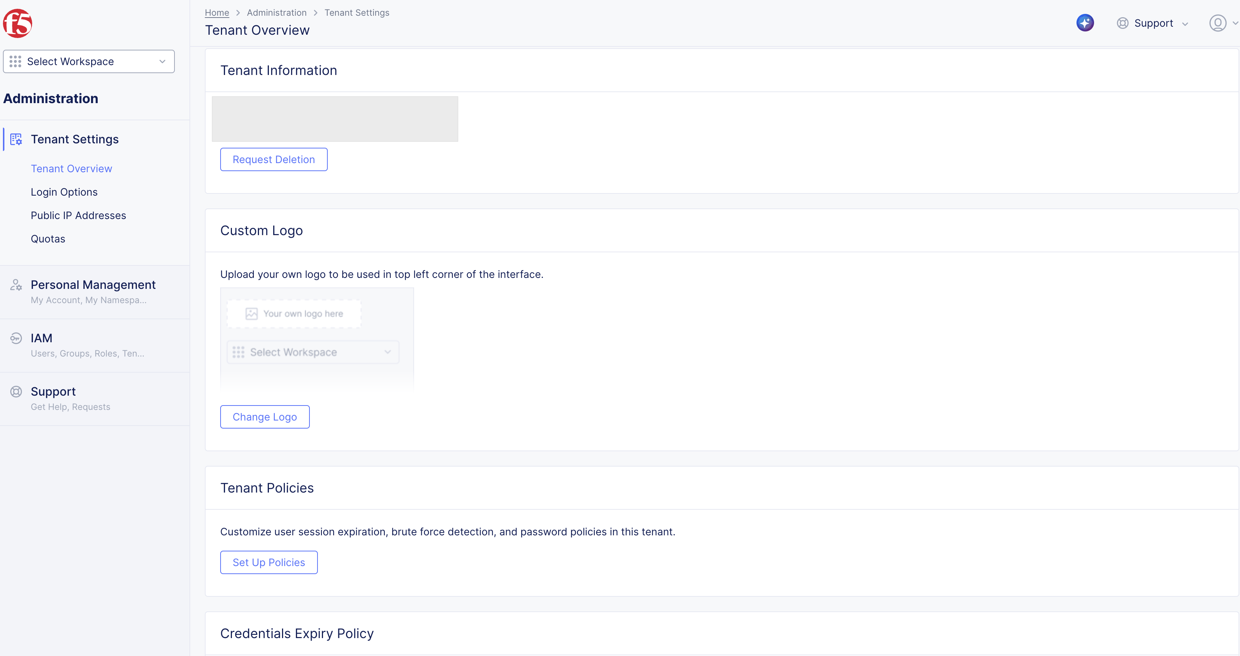
Task: Open Administration from the breadcrumb trail
Action: [276, 12]
